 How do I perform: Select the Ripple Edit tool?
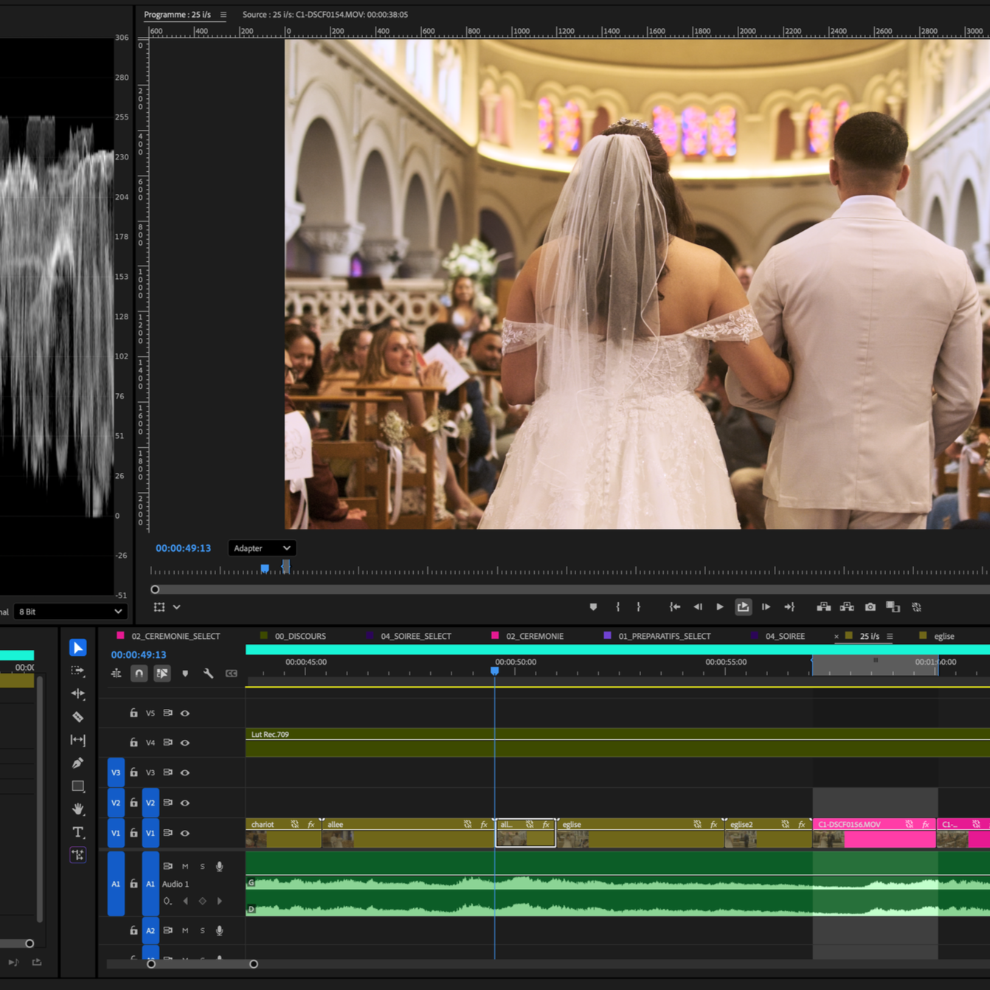tap(78, 693)
